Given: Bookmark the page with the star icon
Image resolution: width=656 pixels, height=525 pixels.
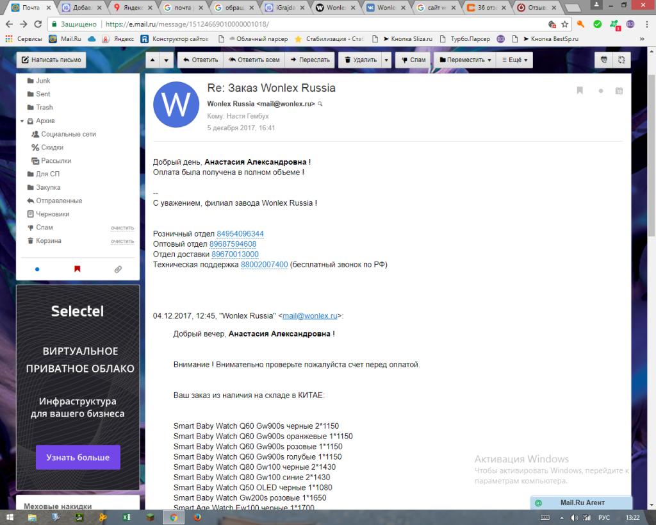Looking at the screenshot, I should tap(565, 24).
